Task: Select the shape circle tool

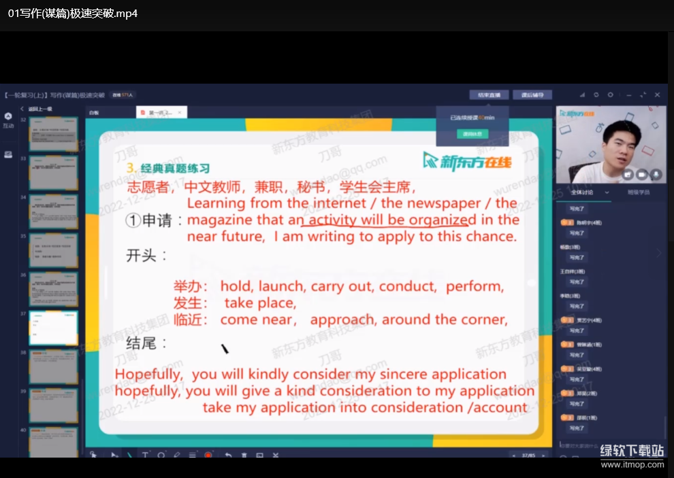Action: tap(161, 454)
